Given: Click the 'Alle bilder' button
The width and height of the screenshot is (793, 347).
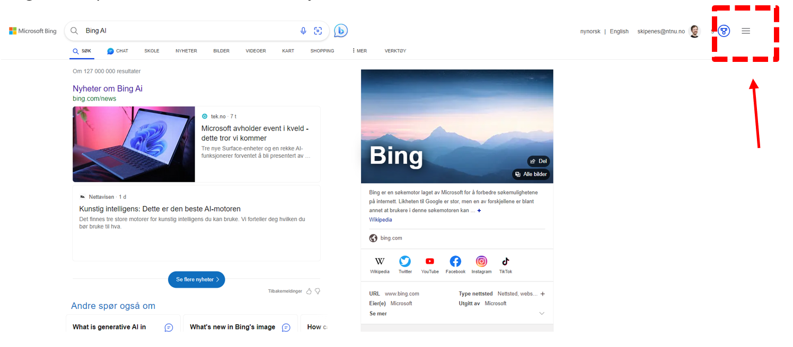Looking at the screenshot, I should coord(531,174).
